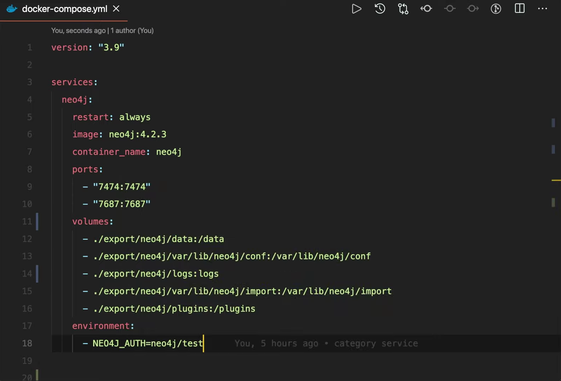Viewport: 561px width, 381px height.
Task: Click 'NEO4J_AUTH=neo4j/test' entry
Action: tap(148, 343)
